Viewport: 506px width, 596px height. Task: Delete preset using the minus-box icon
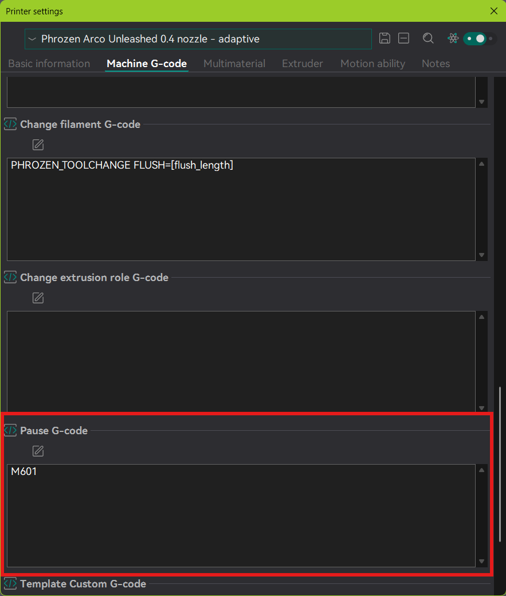pos(403,38)
